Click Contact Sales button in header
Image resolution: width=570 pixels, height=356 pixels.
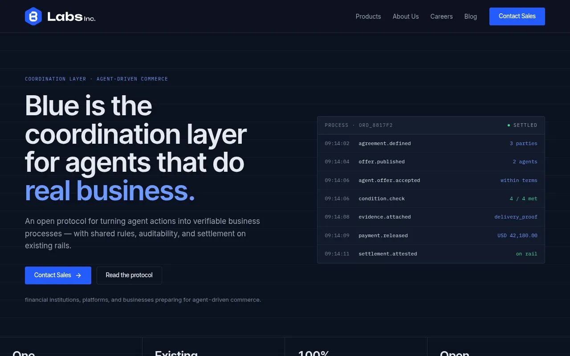pyautogui.click(x=517, y=16)
